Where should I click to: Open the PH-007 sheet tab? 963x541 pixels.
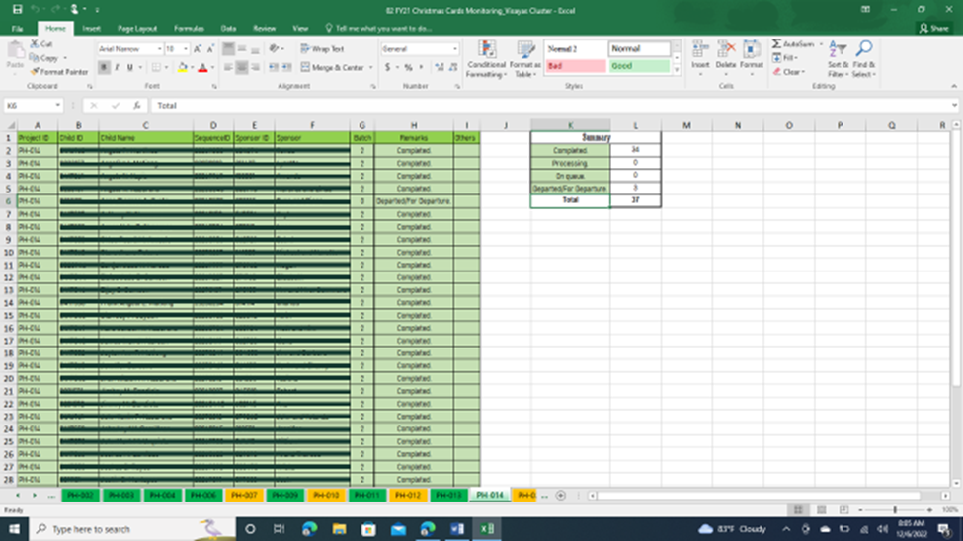244,495
